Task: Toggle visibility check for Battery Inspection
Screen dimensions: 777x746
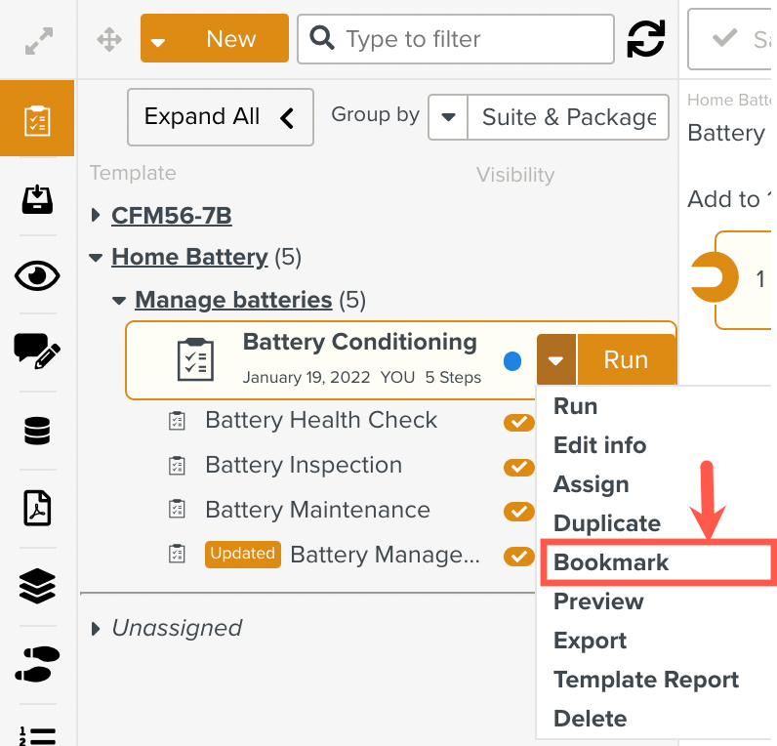Action: (518, 467)
